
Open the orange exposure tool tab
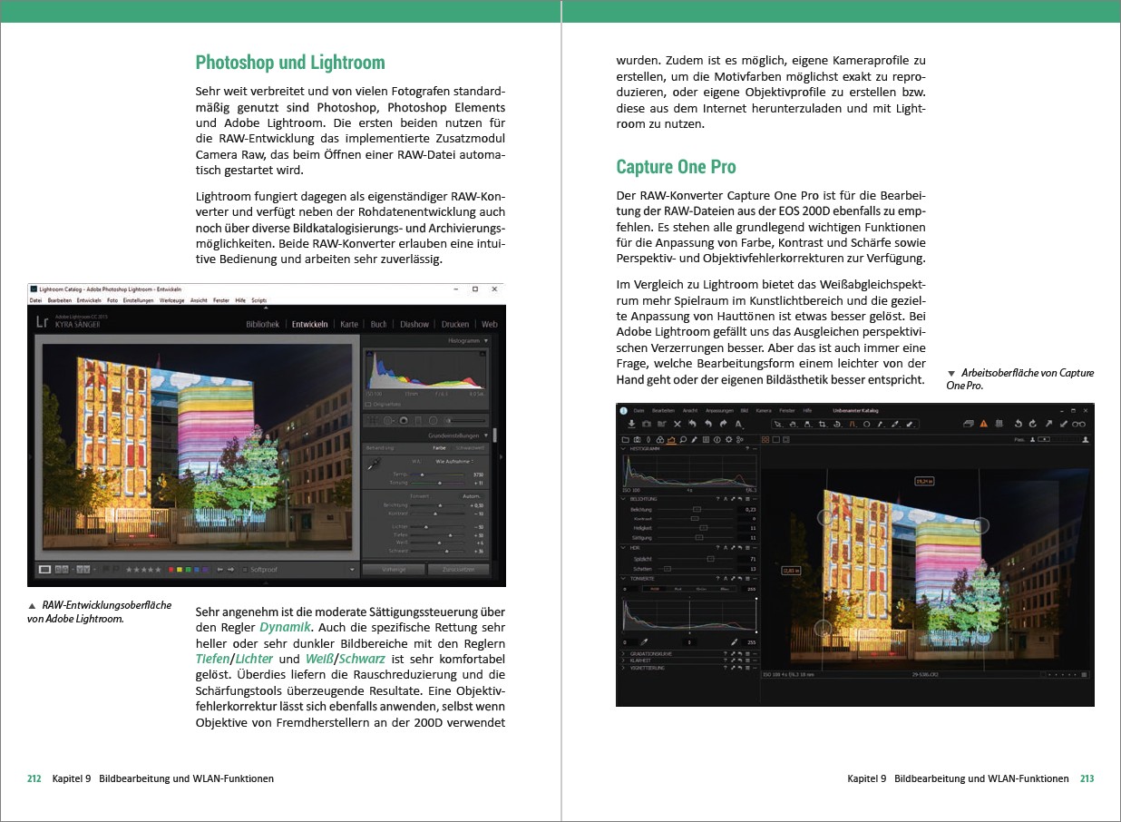pyautogui.click(x=671, y=440)
